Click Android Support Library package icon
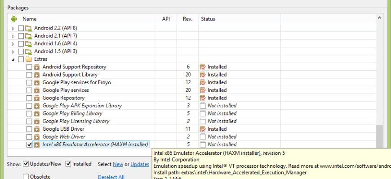The width and height of the screenshot is (391, 179). pos(37,75)
